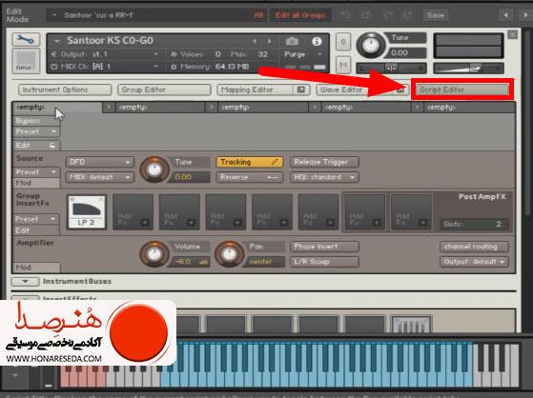Click the 'new' instrument icon below the wrench

pyautogui.click(x=26, y=61)
